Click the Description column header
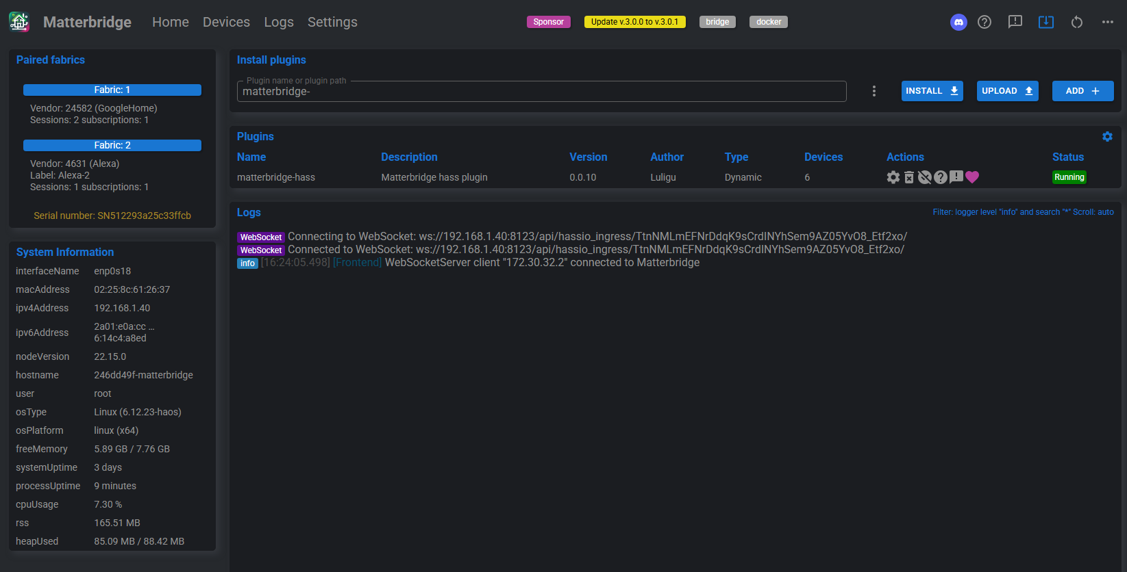Image resolution: width=1127 pixels, height=572 pixels. pos(409,157)
